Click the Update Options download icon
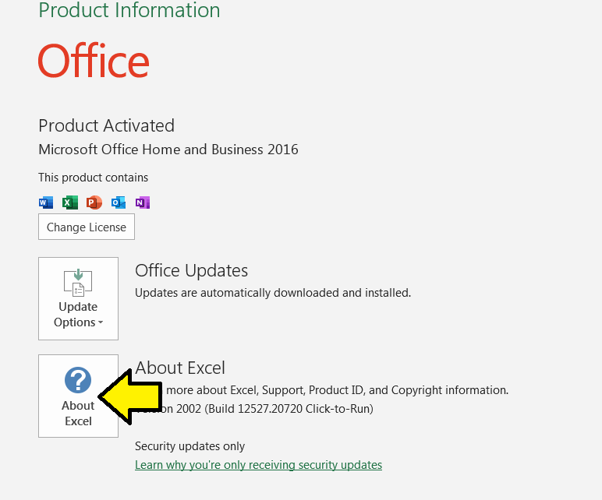This screenshot has width=602, height=500. pos(78,283)
